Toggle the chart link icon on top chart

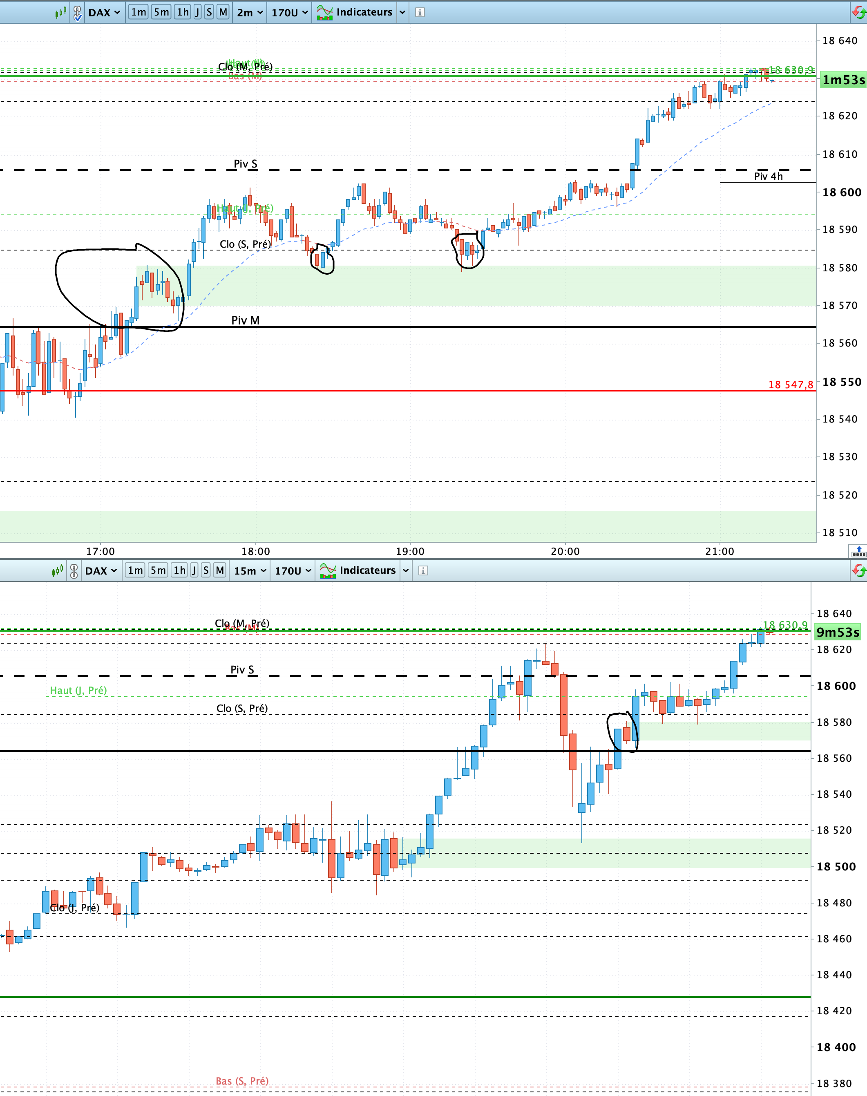[77, 13]
